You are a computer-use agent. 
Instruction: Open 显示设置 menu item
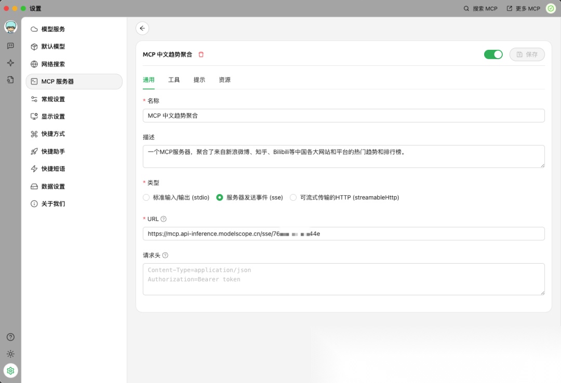(x=74, y=116)
